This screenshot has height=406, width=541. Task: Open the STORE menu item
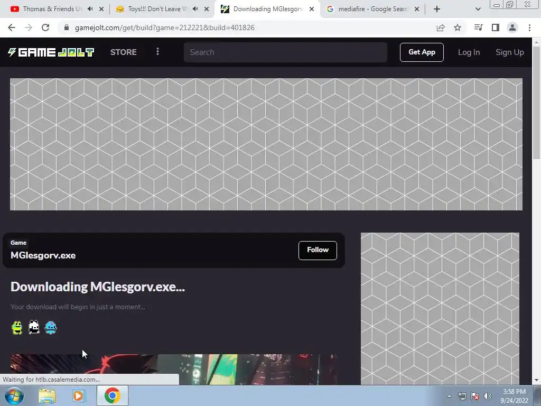(x=124, y=52)
